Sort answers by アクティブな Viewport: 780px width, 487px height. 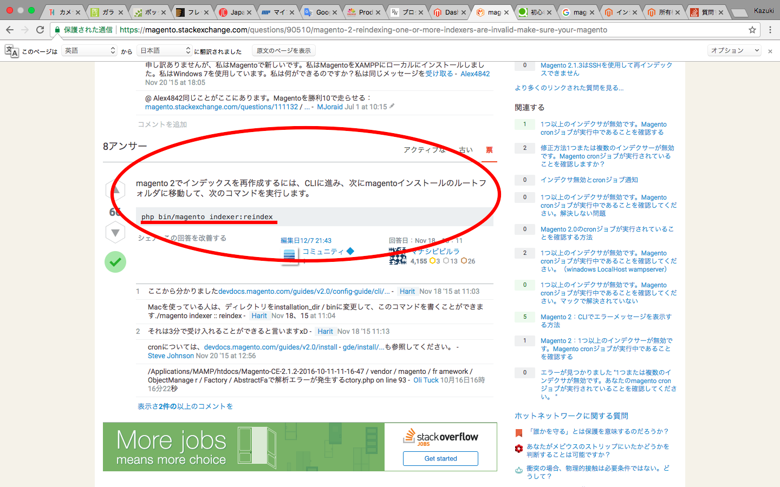click(x=425, y=150)
